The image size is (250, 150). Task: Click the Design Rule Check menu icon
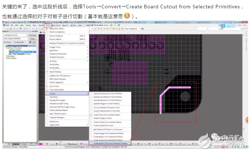(47, 29)
